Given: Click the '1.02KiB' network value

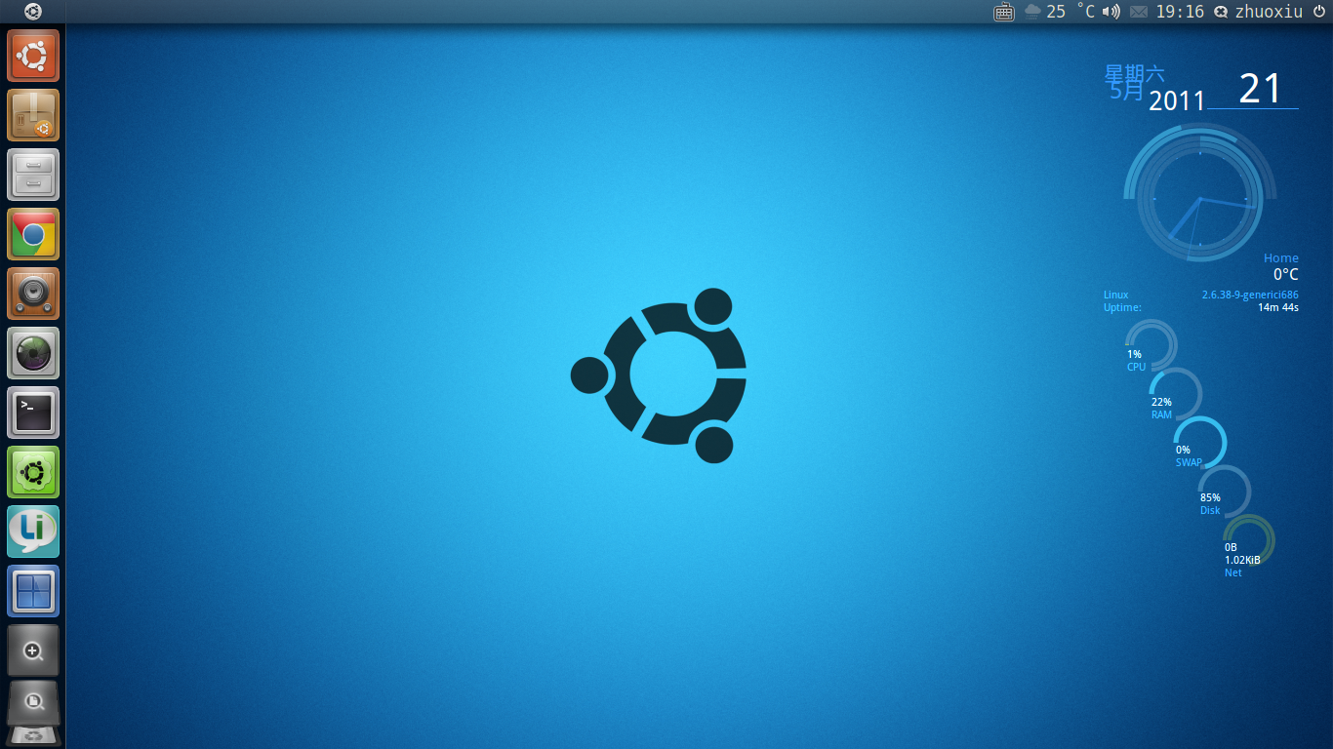Looking at the screenshot, I should [x=1242, y=560].
